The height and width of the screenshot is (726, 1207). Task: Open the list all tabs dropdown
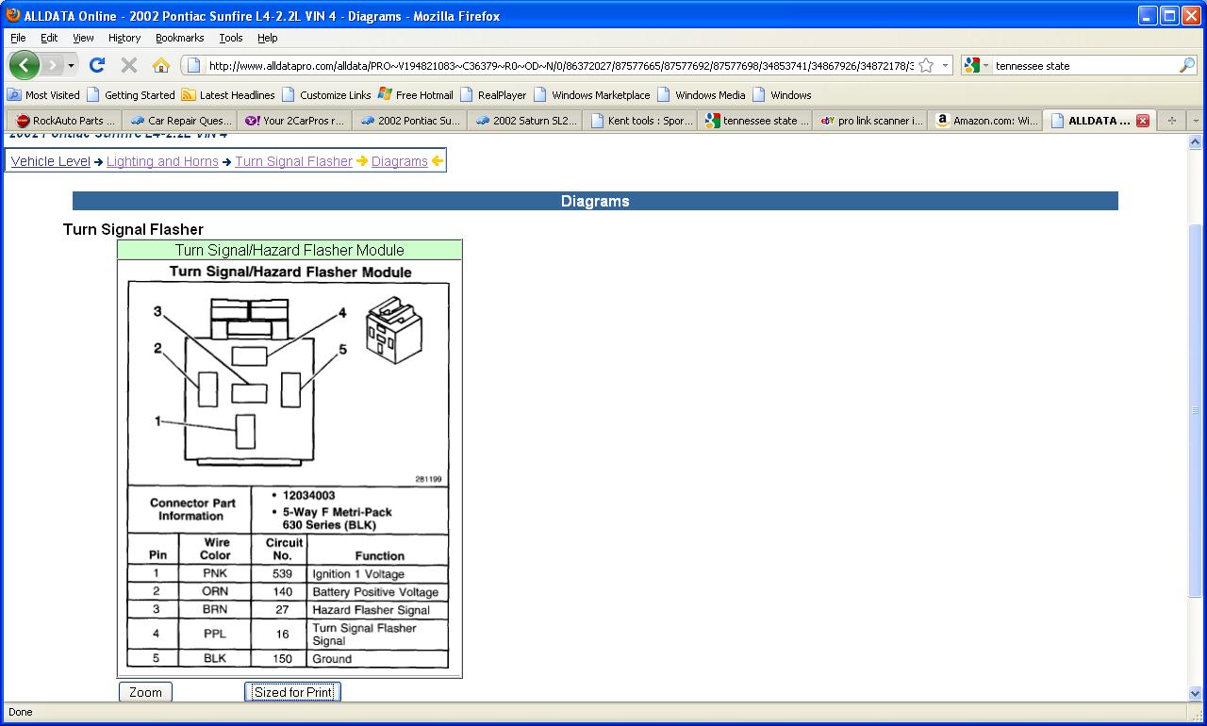click(1196, 121)
